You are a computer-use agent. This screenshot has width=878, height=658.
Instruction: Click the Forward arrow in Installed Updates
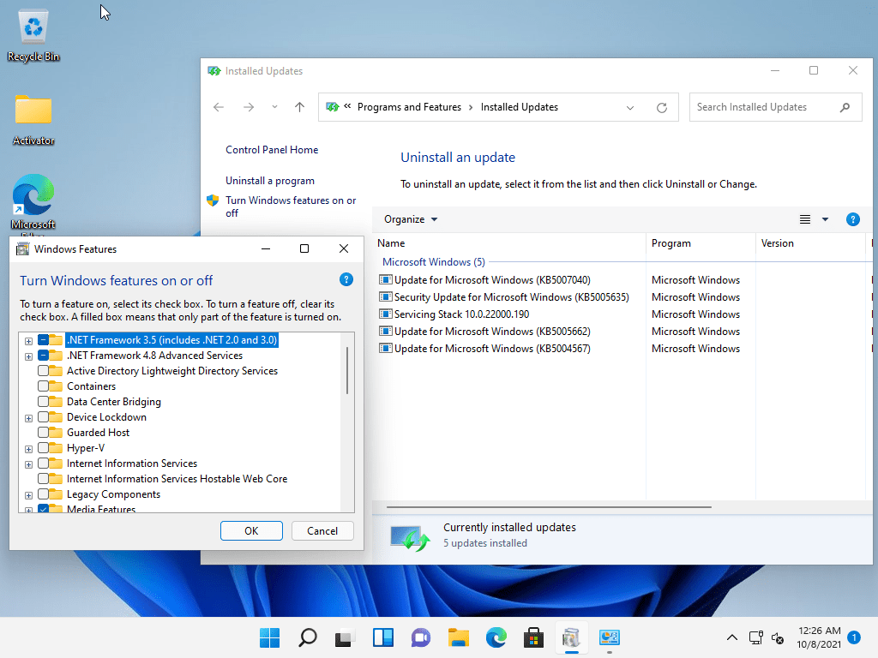(249, 107)
